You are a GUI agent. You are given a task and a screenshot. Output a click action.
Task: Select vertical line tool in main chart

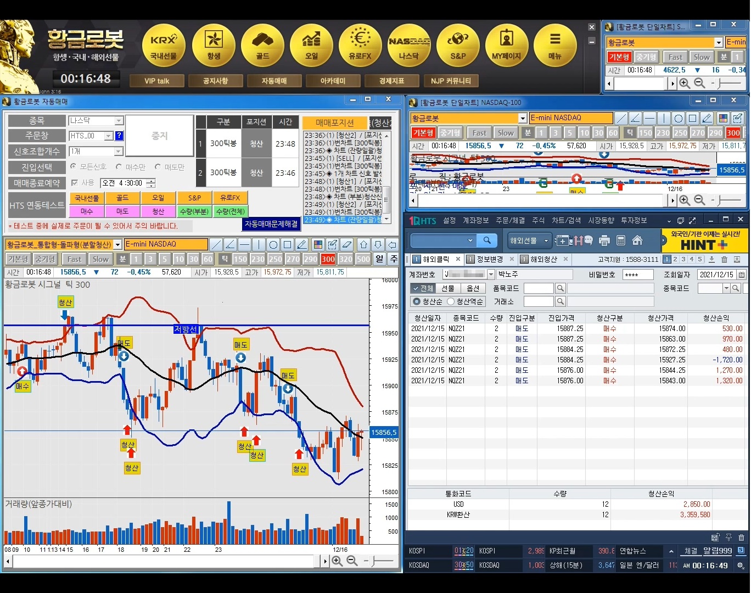point(259,244)
